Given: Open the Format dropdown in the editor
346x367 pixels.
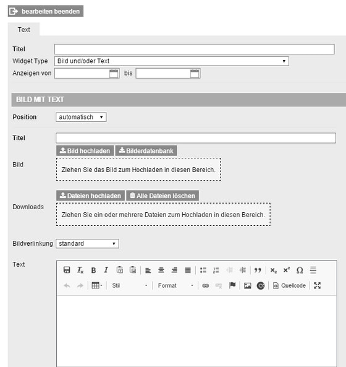Looking at the screenshot, I should 175,285.
